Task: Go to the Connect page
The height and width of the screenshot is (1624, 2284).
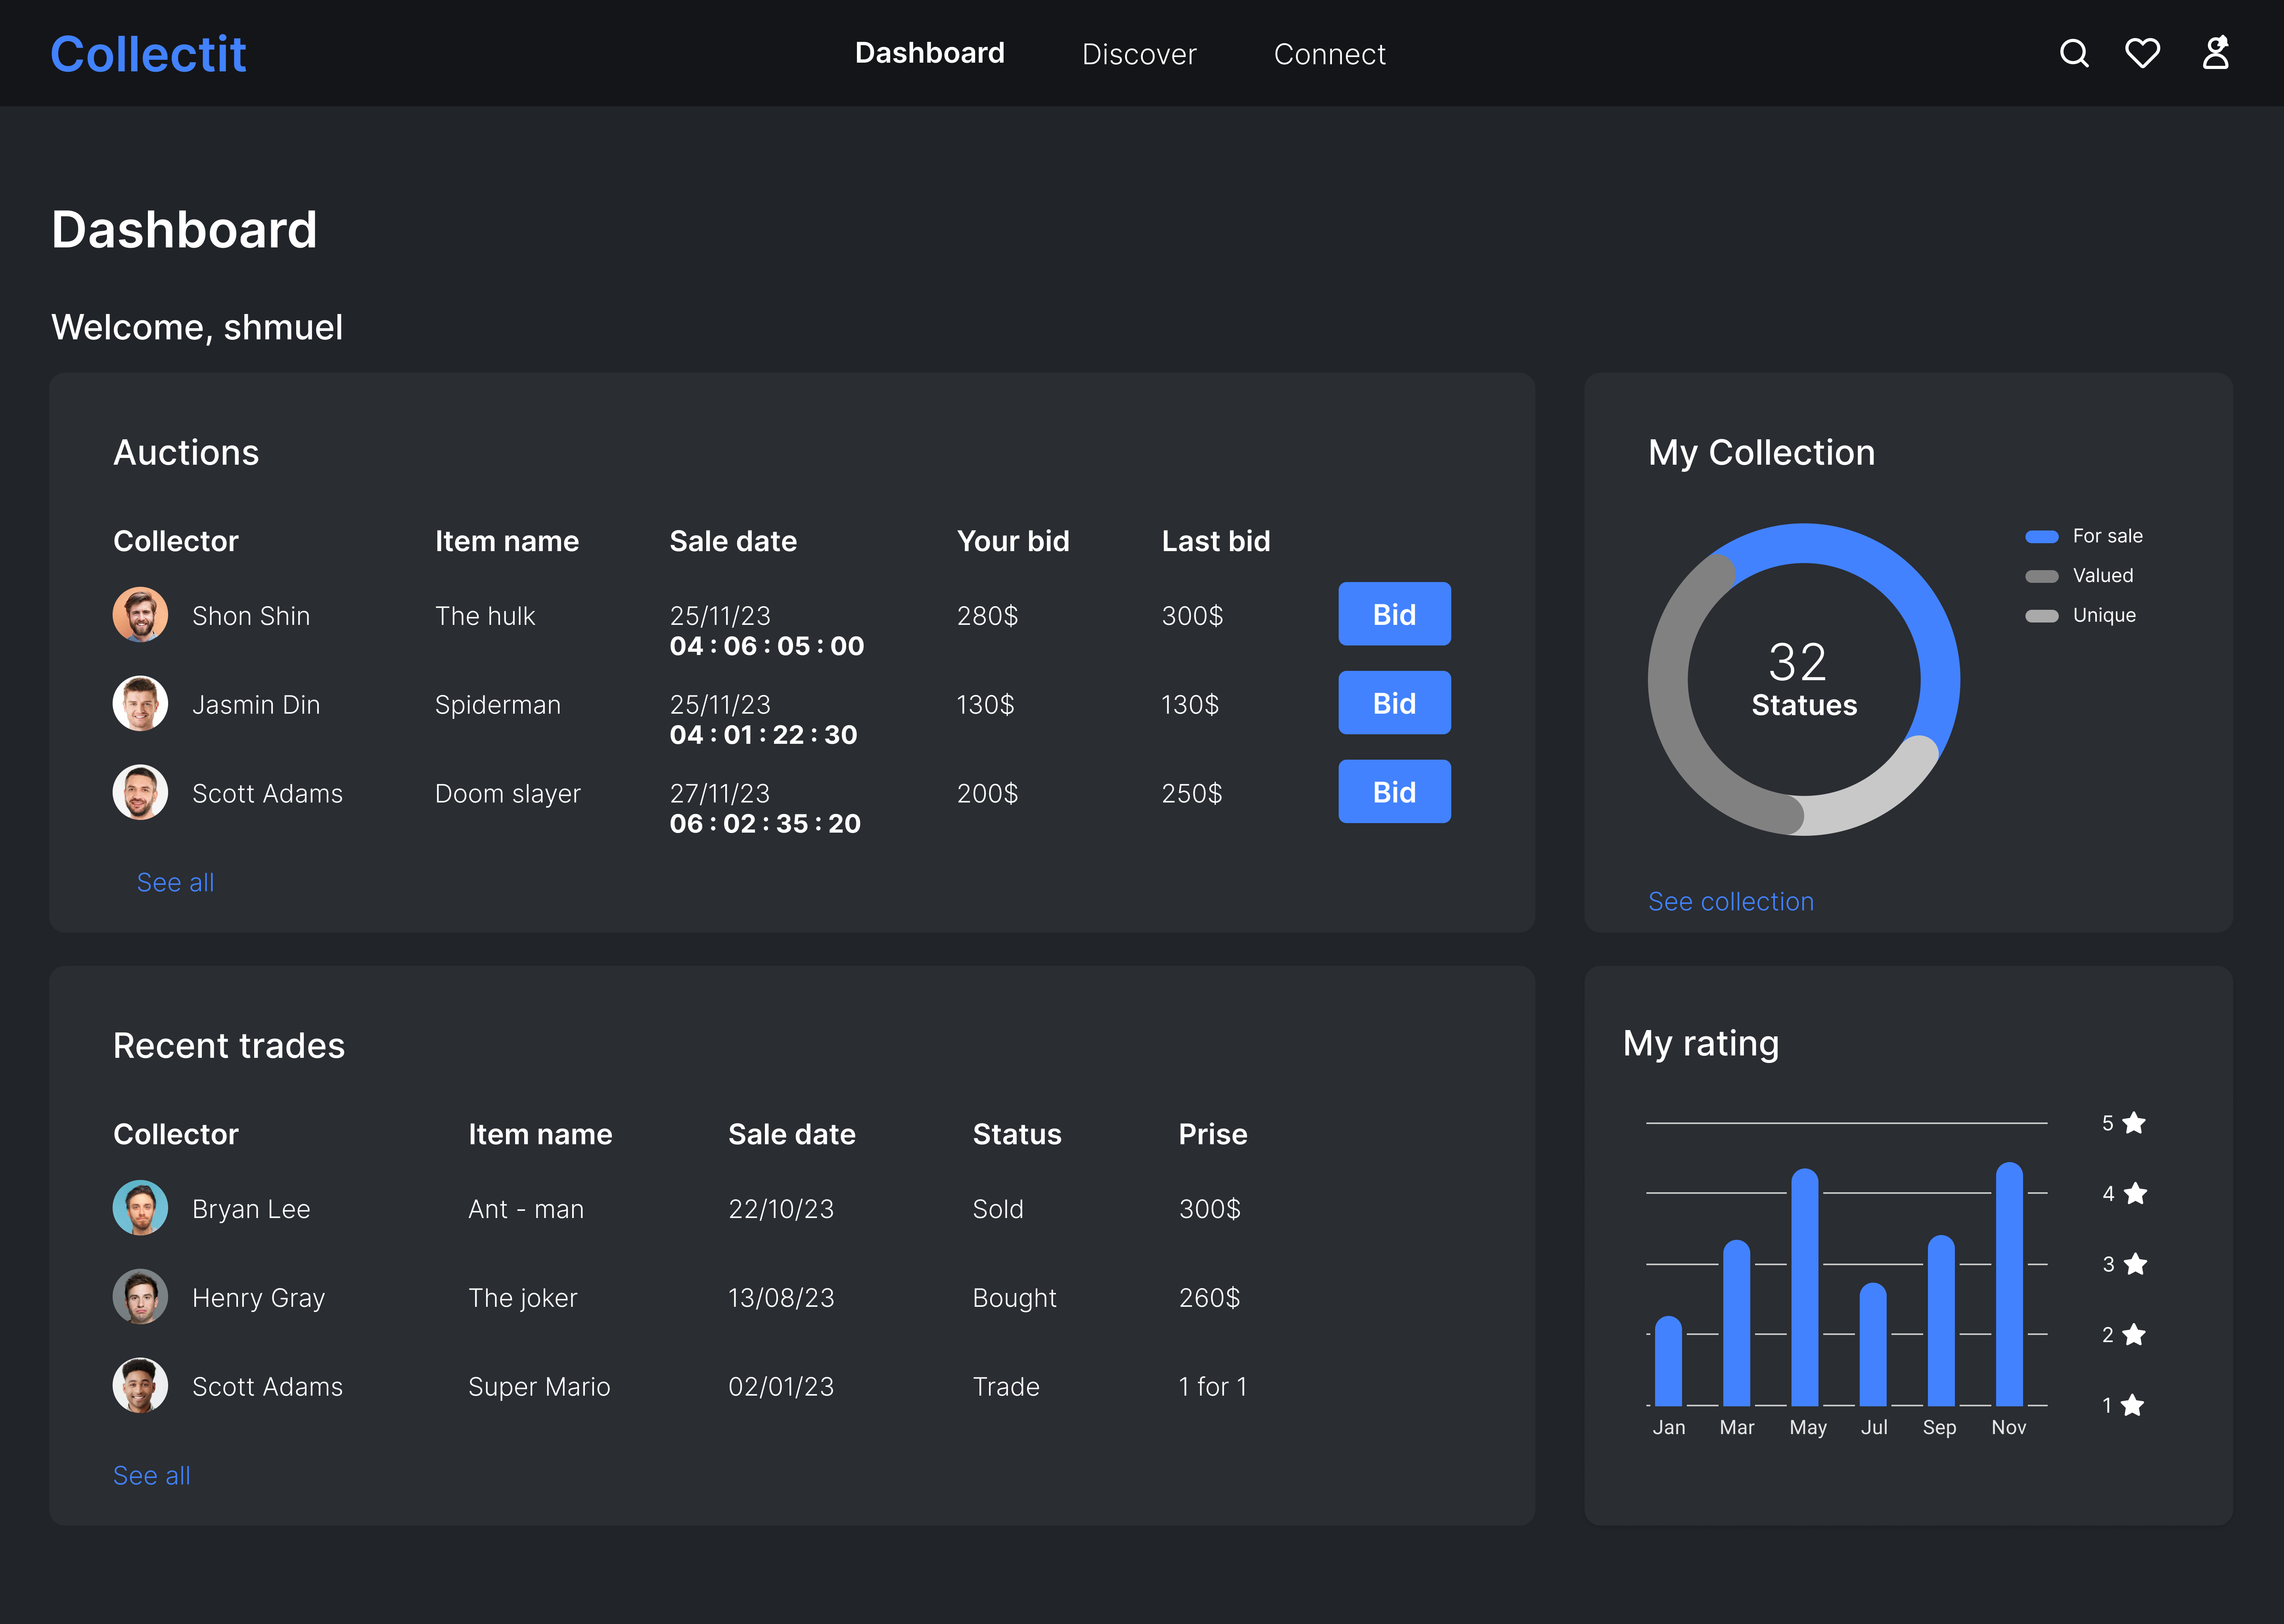Action: (x=1329, y=54)
